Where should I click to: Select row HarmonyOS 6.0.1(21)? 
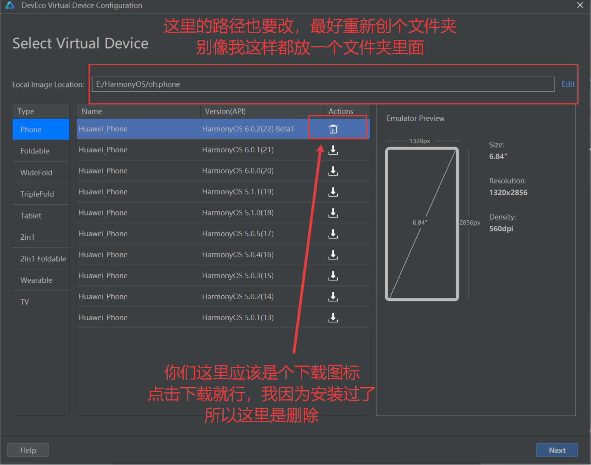coord(223,150)
